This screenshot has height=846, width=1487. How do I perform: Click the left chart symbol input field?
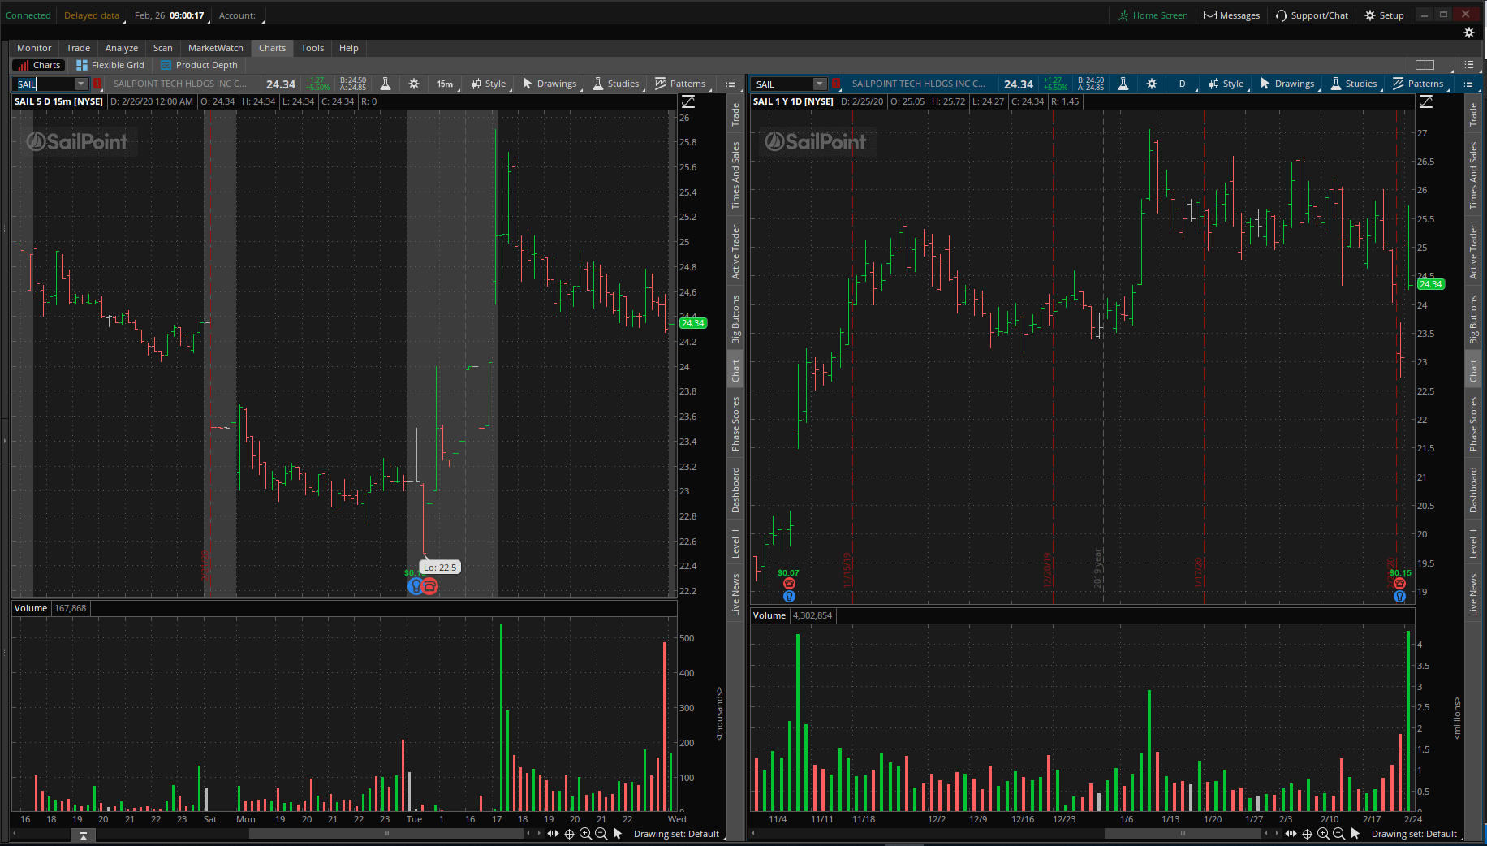(45, 84)
